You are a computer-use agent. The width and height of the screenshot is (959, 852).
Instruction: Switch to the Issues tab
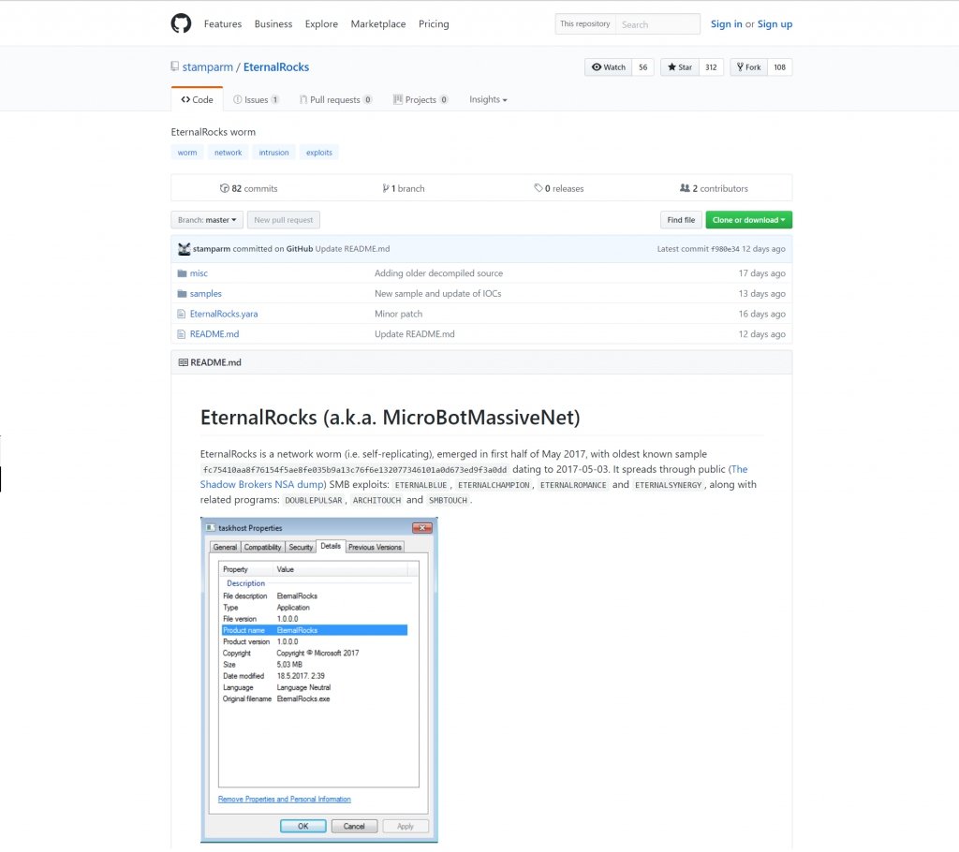pos(257,99)
